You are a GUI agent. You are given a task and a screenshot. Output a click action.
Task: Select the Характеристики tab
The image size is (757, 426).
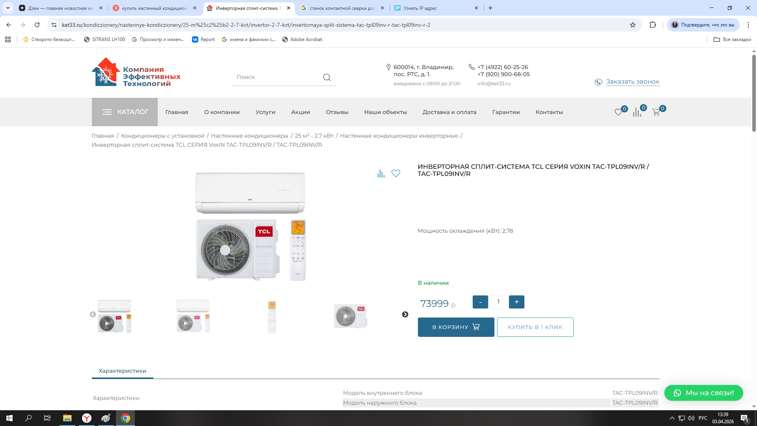point(122,371)
